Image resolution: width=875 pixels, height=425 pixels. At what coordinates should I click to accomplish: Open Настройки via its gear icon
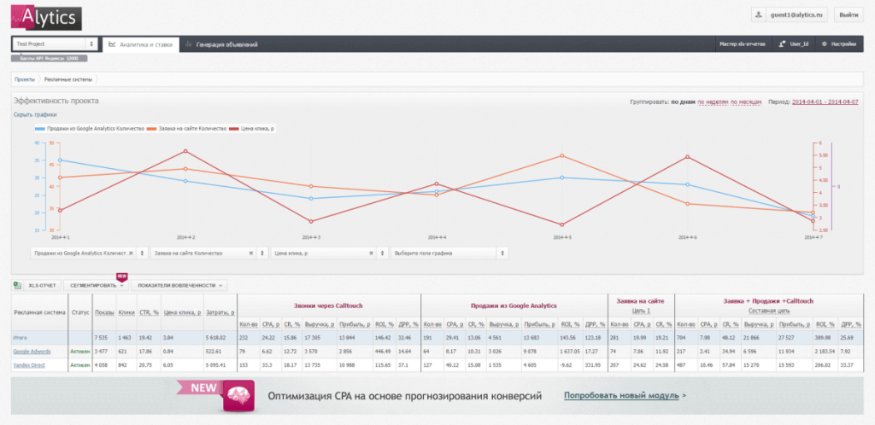coord(824,44)
